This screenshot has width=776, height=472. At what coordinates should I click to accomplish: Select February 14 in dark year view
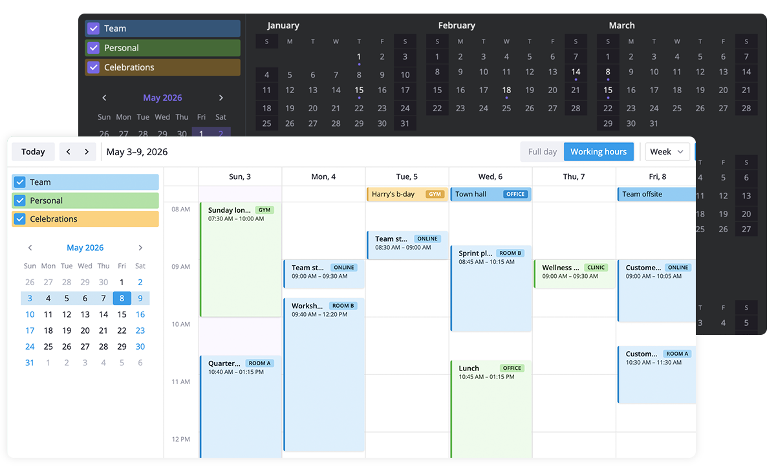point(576,72)
